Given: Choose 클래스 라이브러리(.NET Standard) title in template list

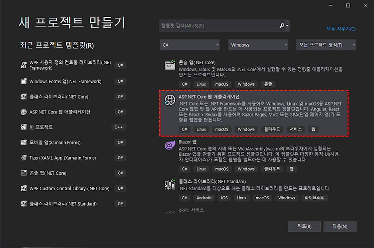Looking at the screenshot, I should pyautogui.click(x=212, y=182).
